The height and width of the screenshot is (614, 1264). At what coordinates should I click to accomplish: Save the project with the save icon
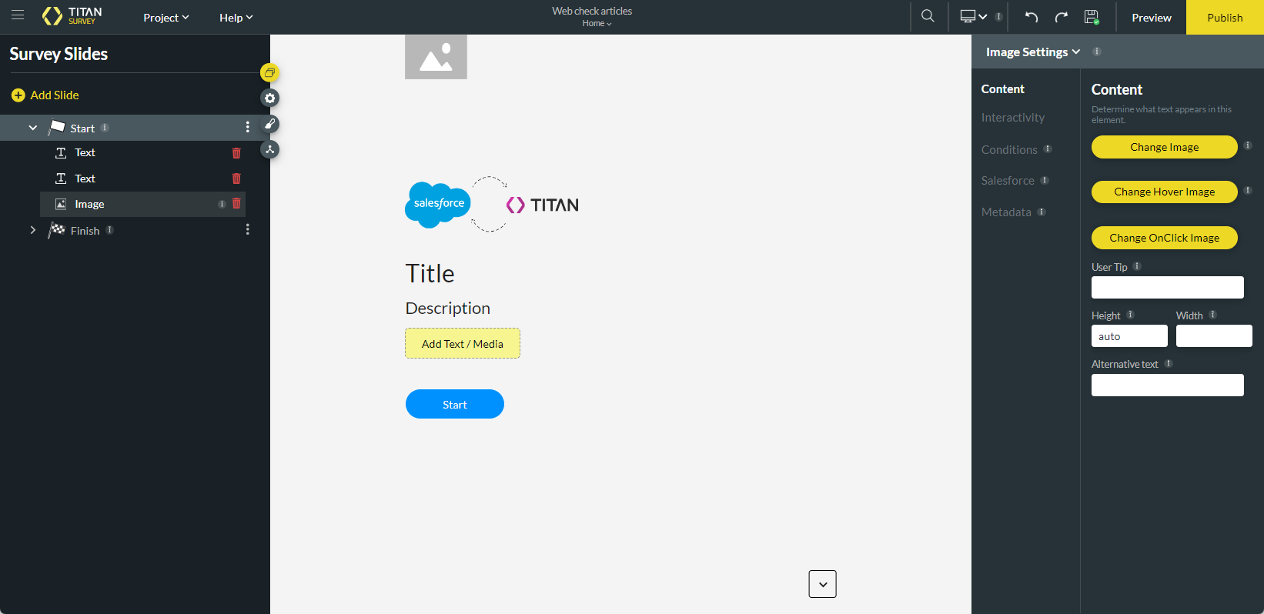point(1091,17)
